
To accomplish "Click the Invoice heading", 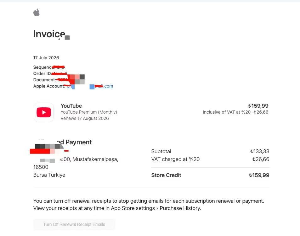I will coord(49,34).
